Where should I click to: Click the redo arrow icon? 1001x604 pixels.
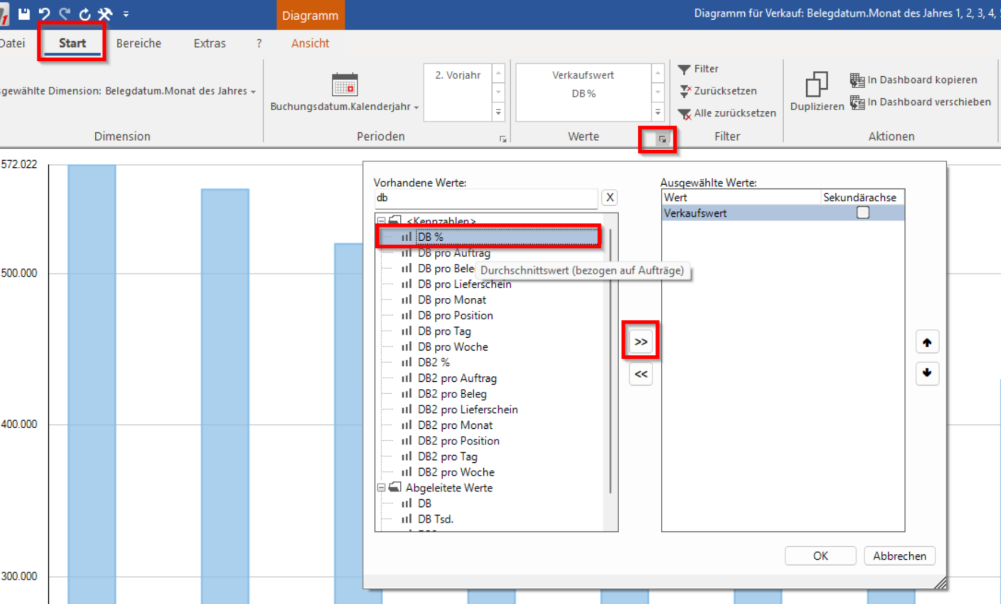click(64, 14)
